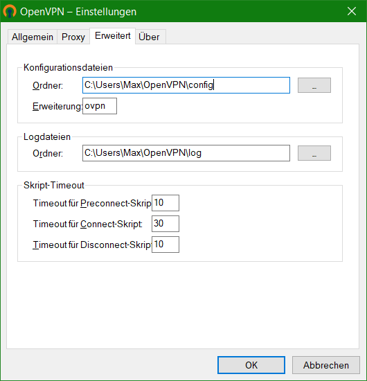The height and width of the screenshot is (381, 367).
Task: Click the Konfigurationsdateien Ordner path field
Action: [186, 85]
